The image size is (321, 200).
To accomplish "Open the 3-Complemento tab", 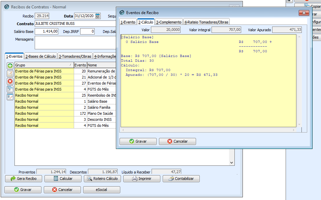I will (x=169, y=22).
